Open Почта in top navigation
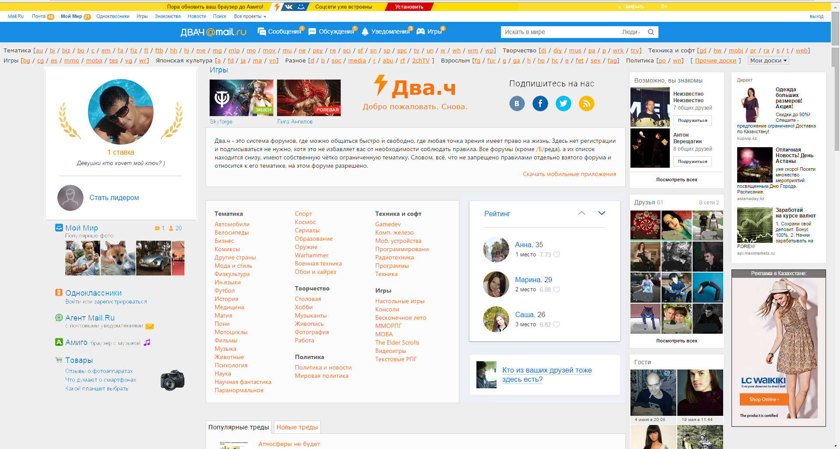840x449 pixels. [x=38, y=17]
